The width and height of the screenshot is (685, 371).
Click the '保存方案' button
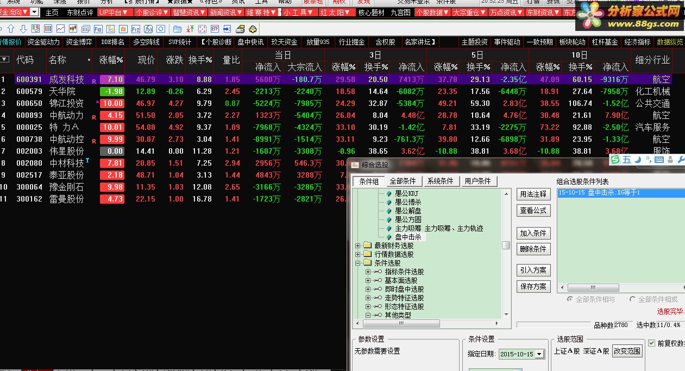pyautogui.click(x=533, y=287)
